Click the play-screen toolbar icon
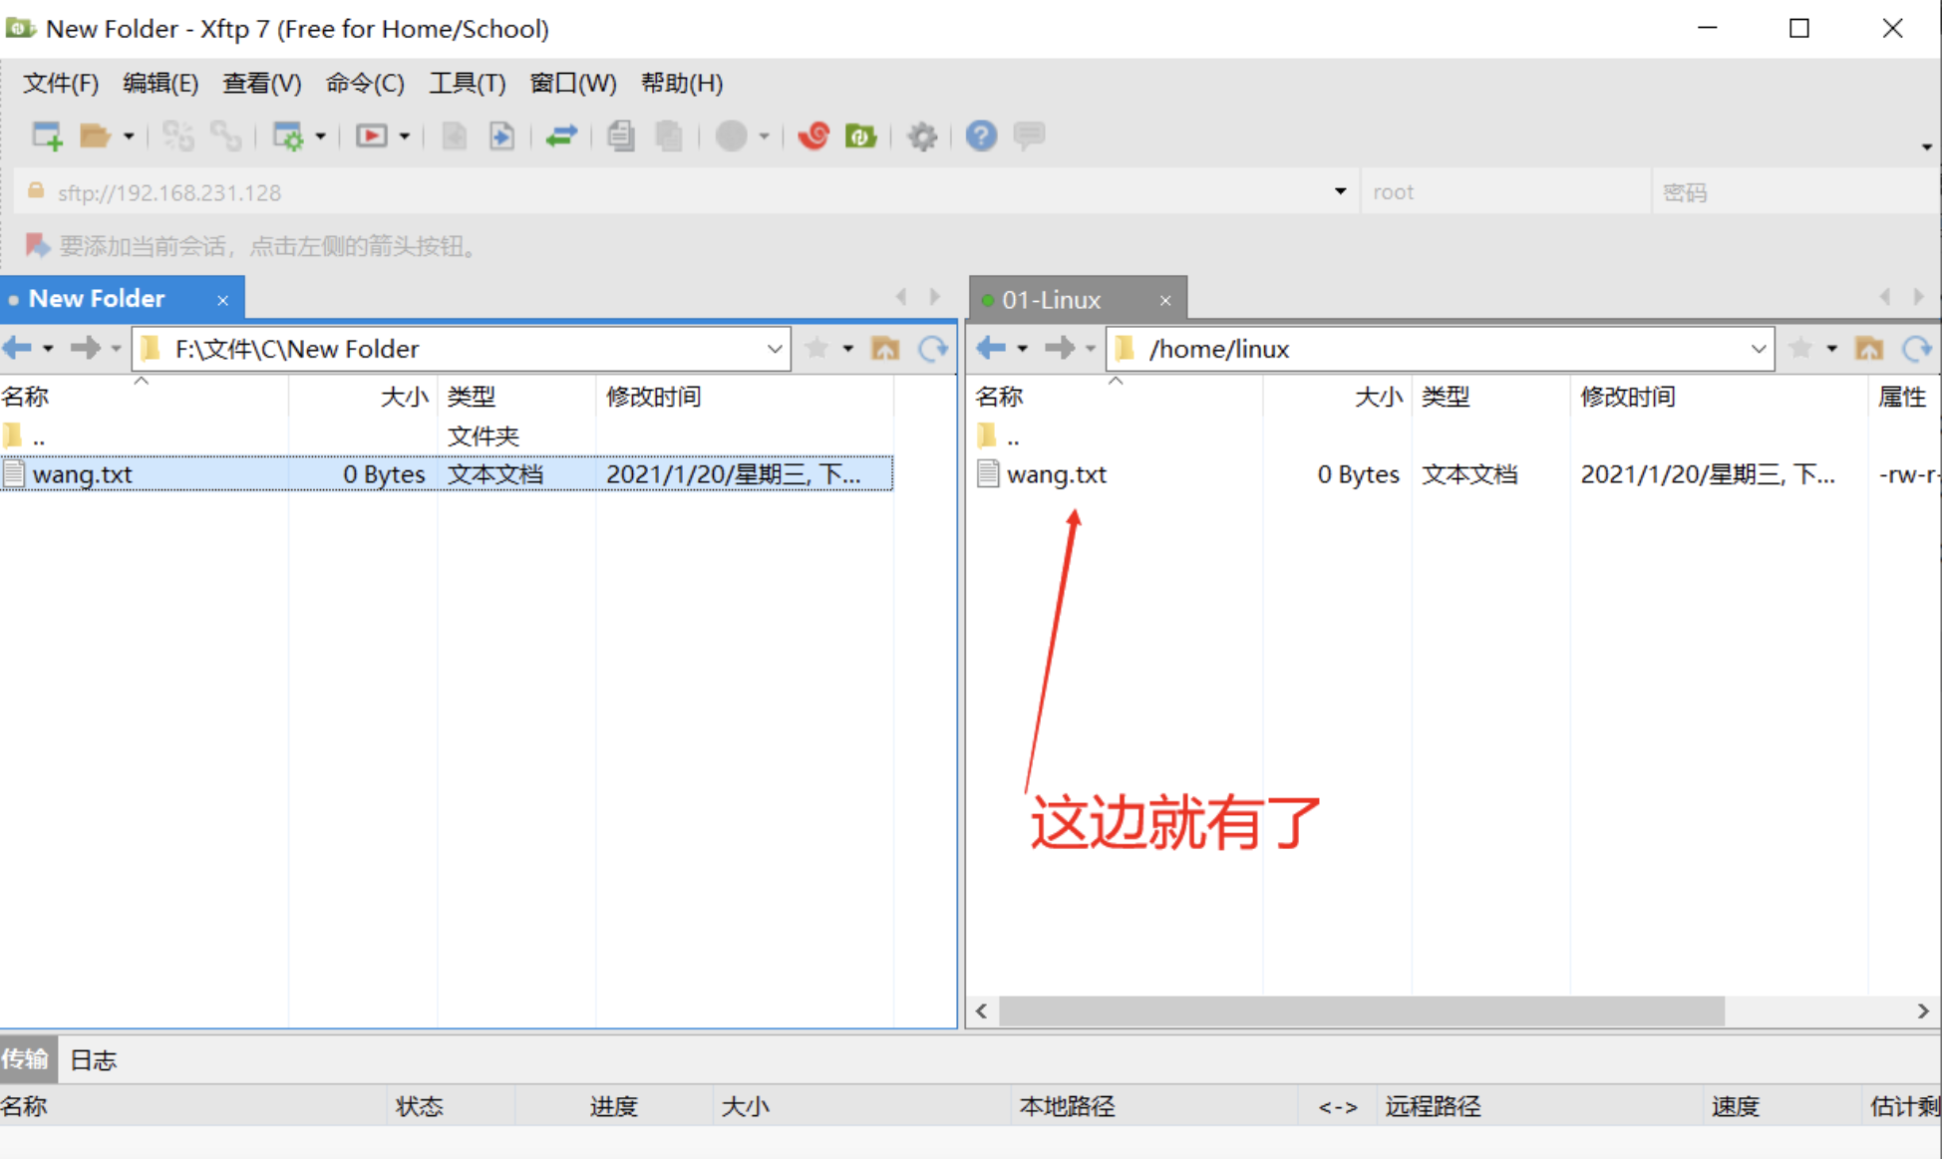 click(x=372, y=136)
